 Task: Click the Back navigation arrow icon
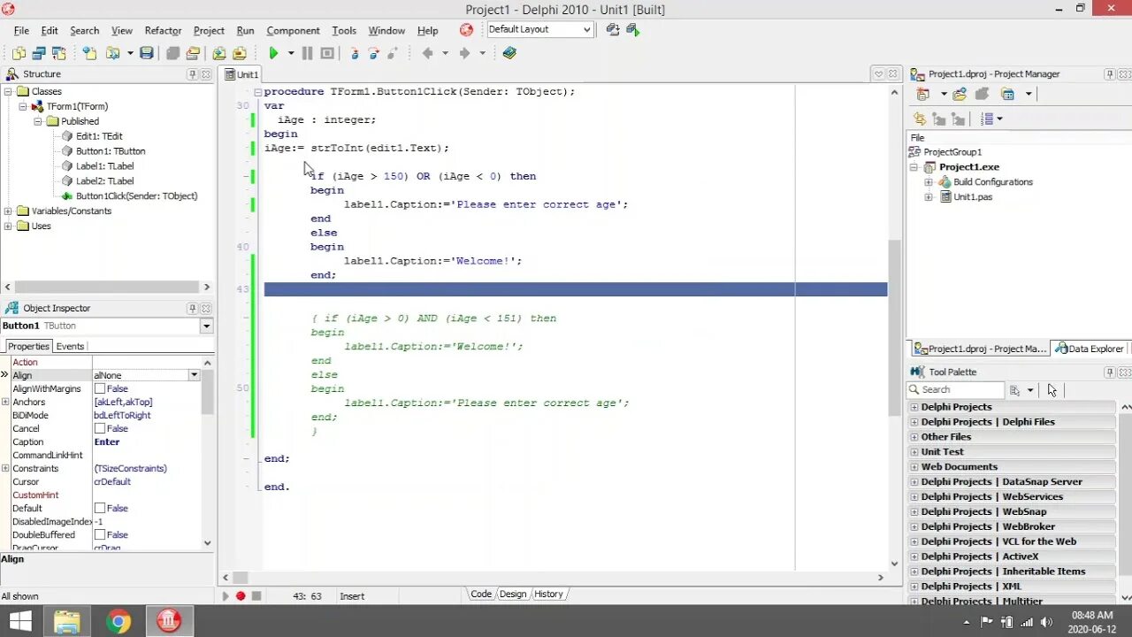pyautogui.click(x=428, y=53)
